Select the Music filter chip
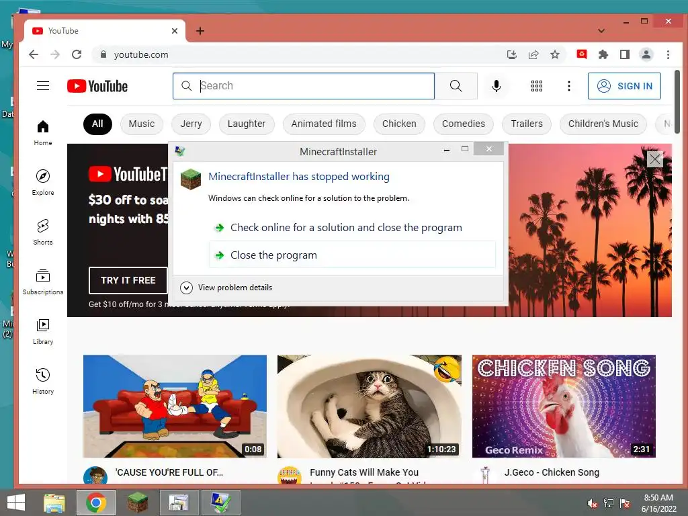This screenshot has height=516, width=688. coord(141,124)
